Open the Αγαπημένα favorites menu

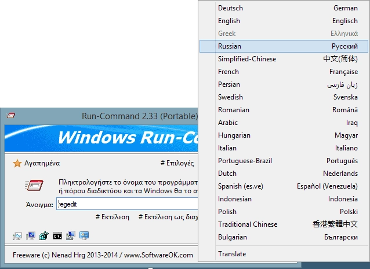42,163
